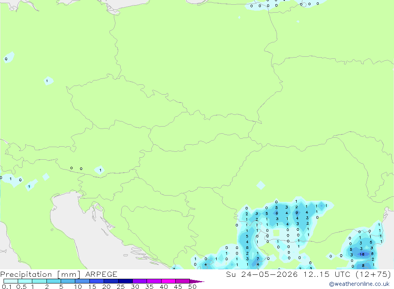Image resolution: width=394 pixels, height=289 pixels.
Task: Click the legend swatch between 0.1 and 0.5
Action: point(11,281)
